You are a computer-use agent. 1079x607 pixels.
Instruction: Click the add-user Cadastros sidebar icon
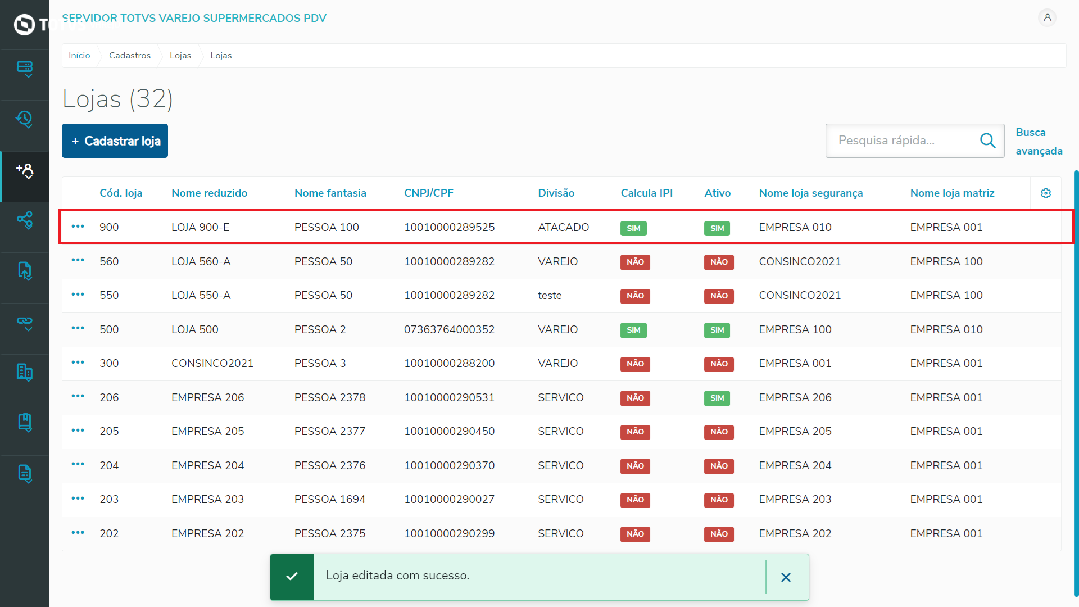25,171
